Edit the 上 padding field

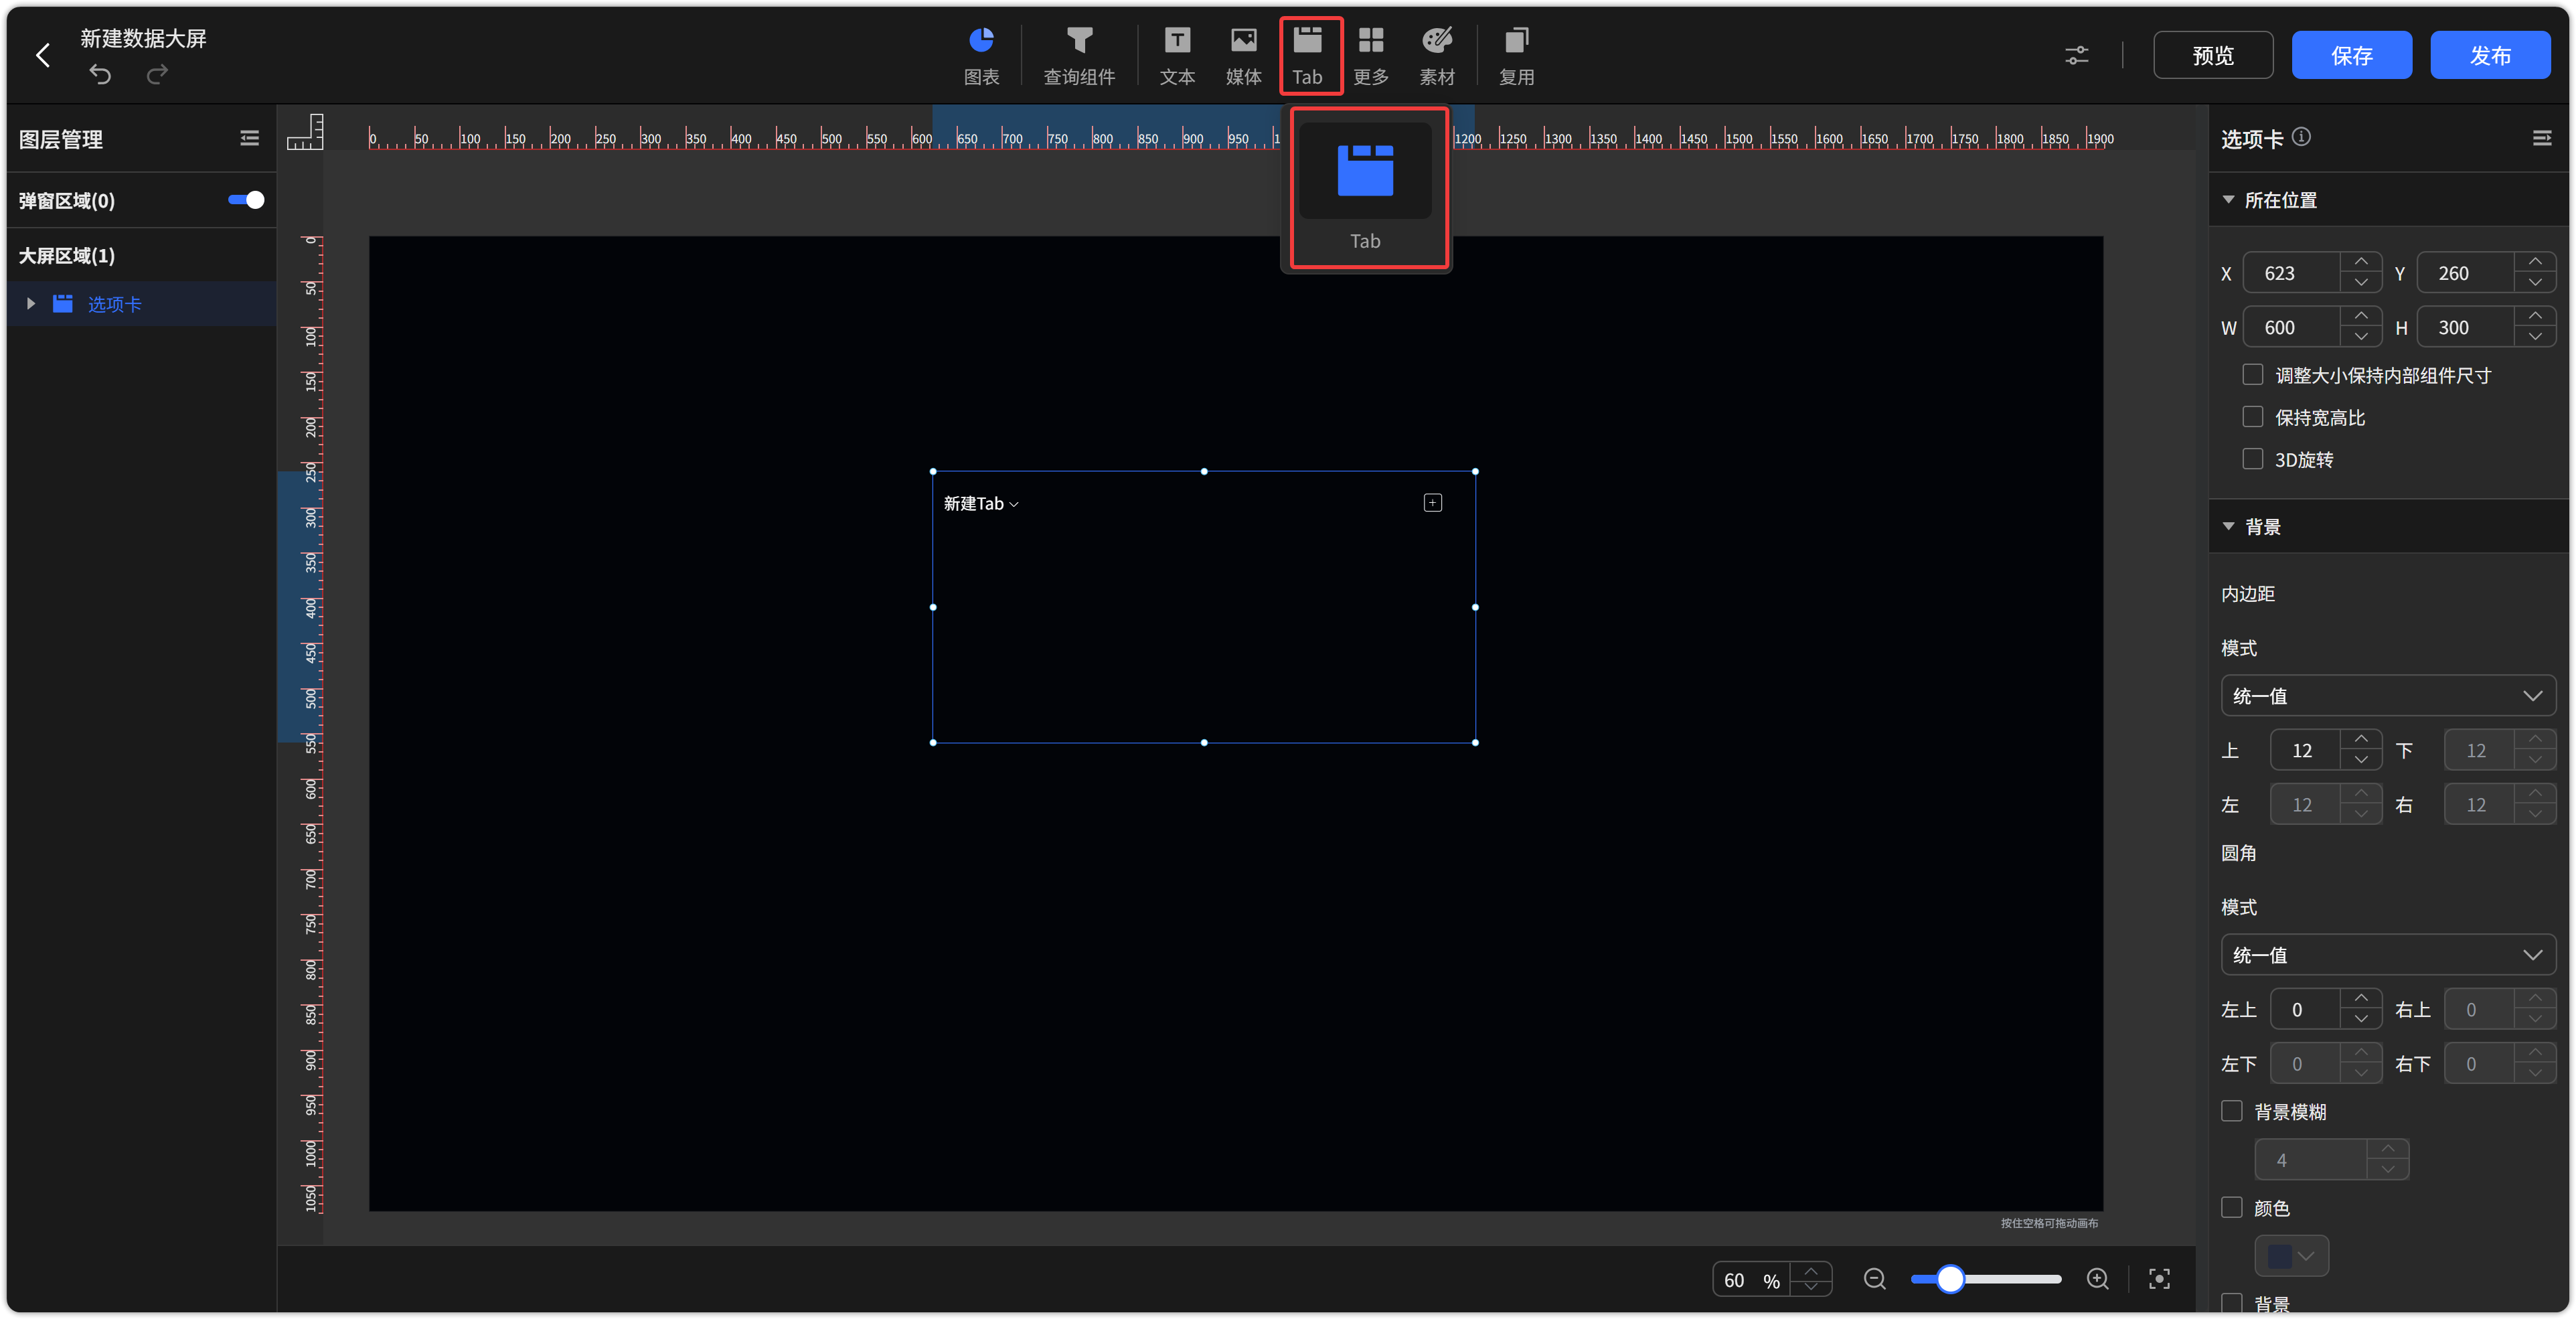coord(2305,750)
